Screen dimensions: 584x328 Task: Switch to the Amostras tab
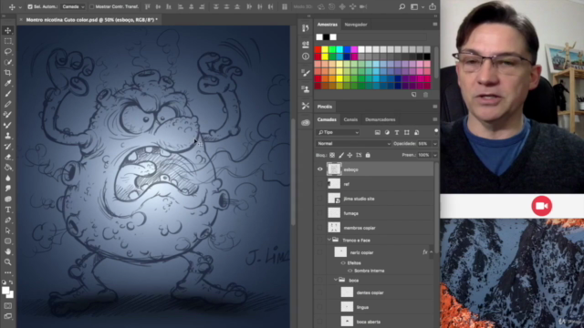[328, 25]
